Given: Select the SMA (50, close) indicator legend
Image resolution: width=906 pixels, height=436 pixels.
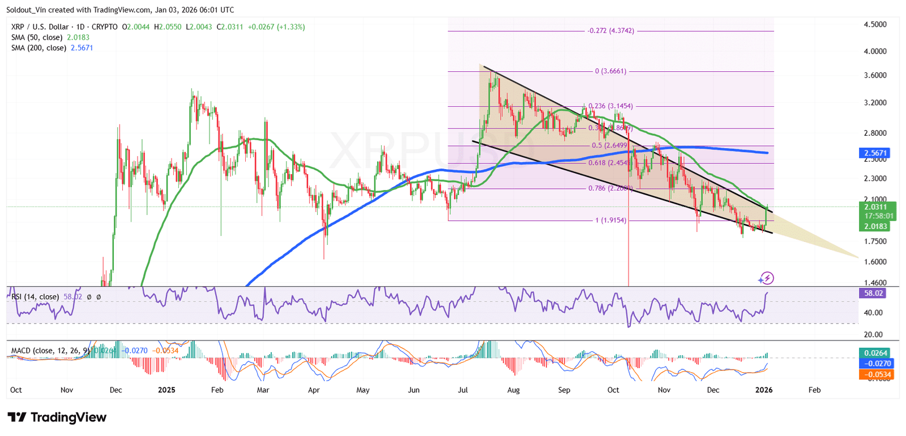Looking at the screenshot, I should (x=39, y=37).
